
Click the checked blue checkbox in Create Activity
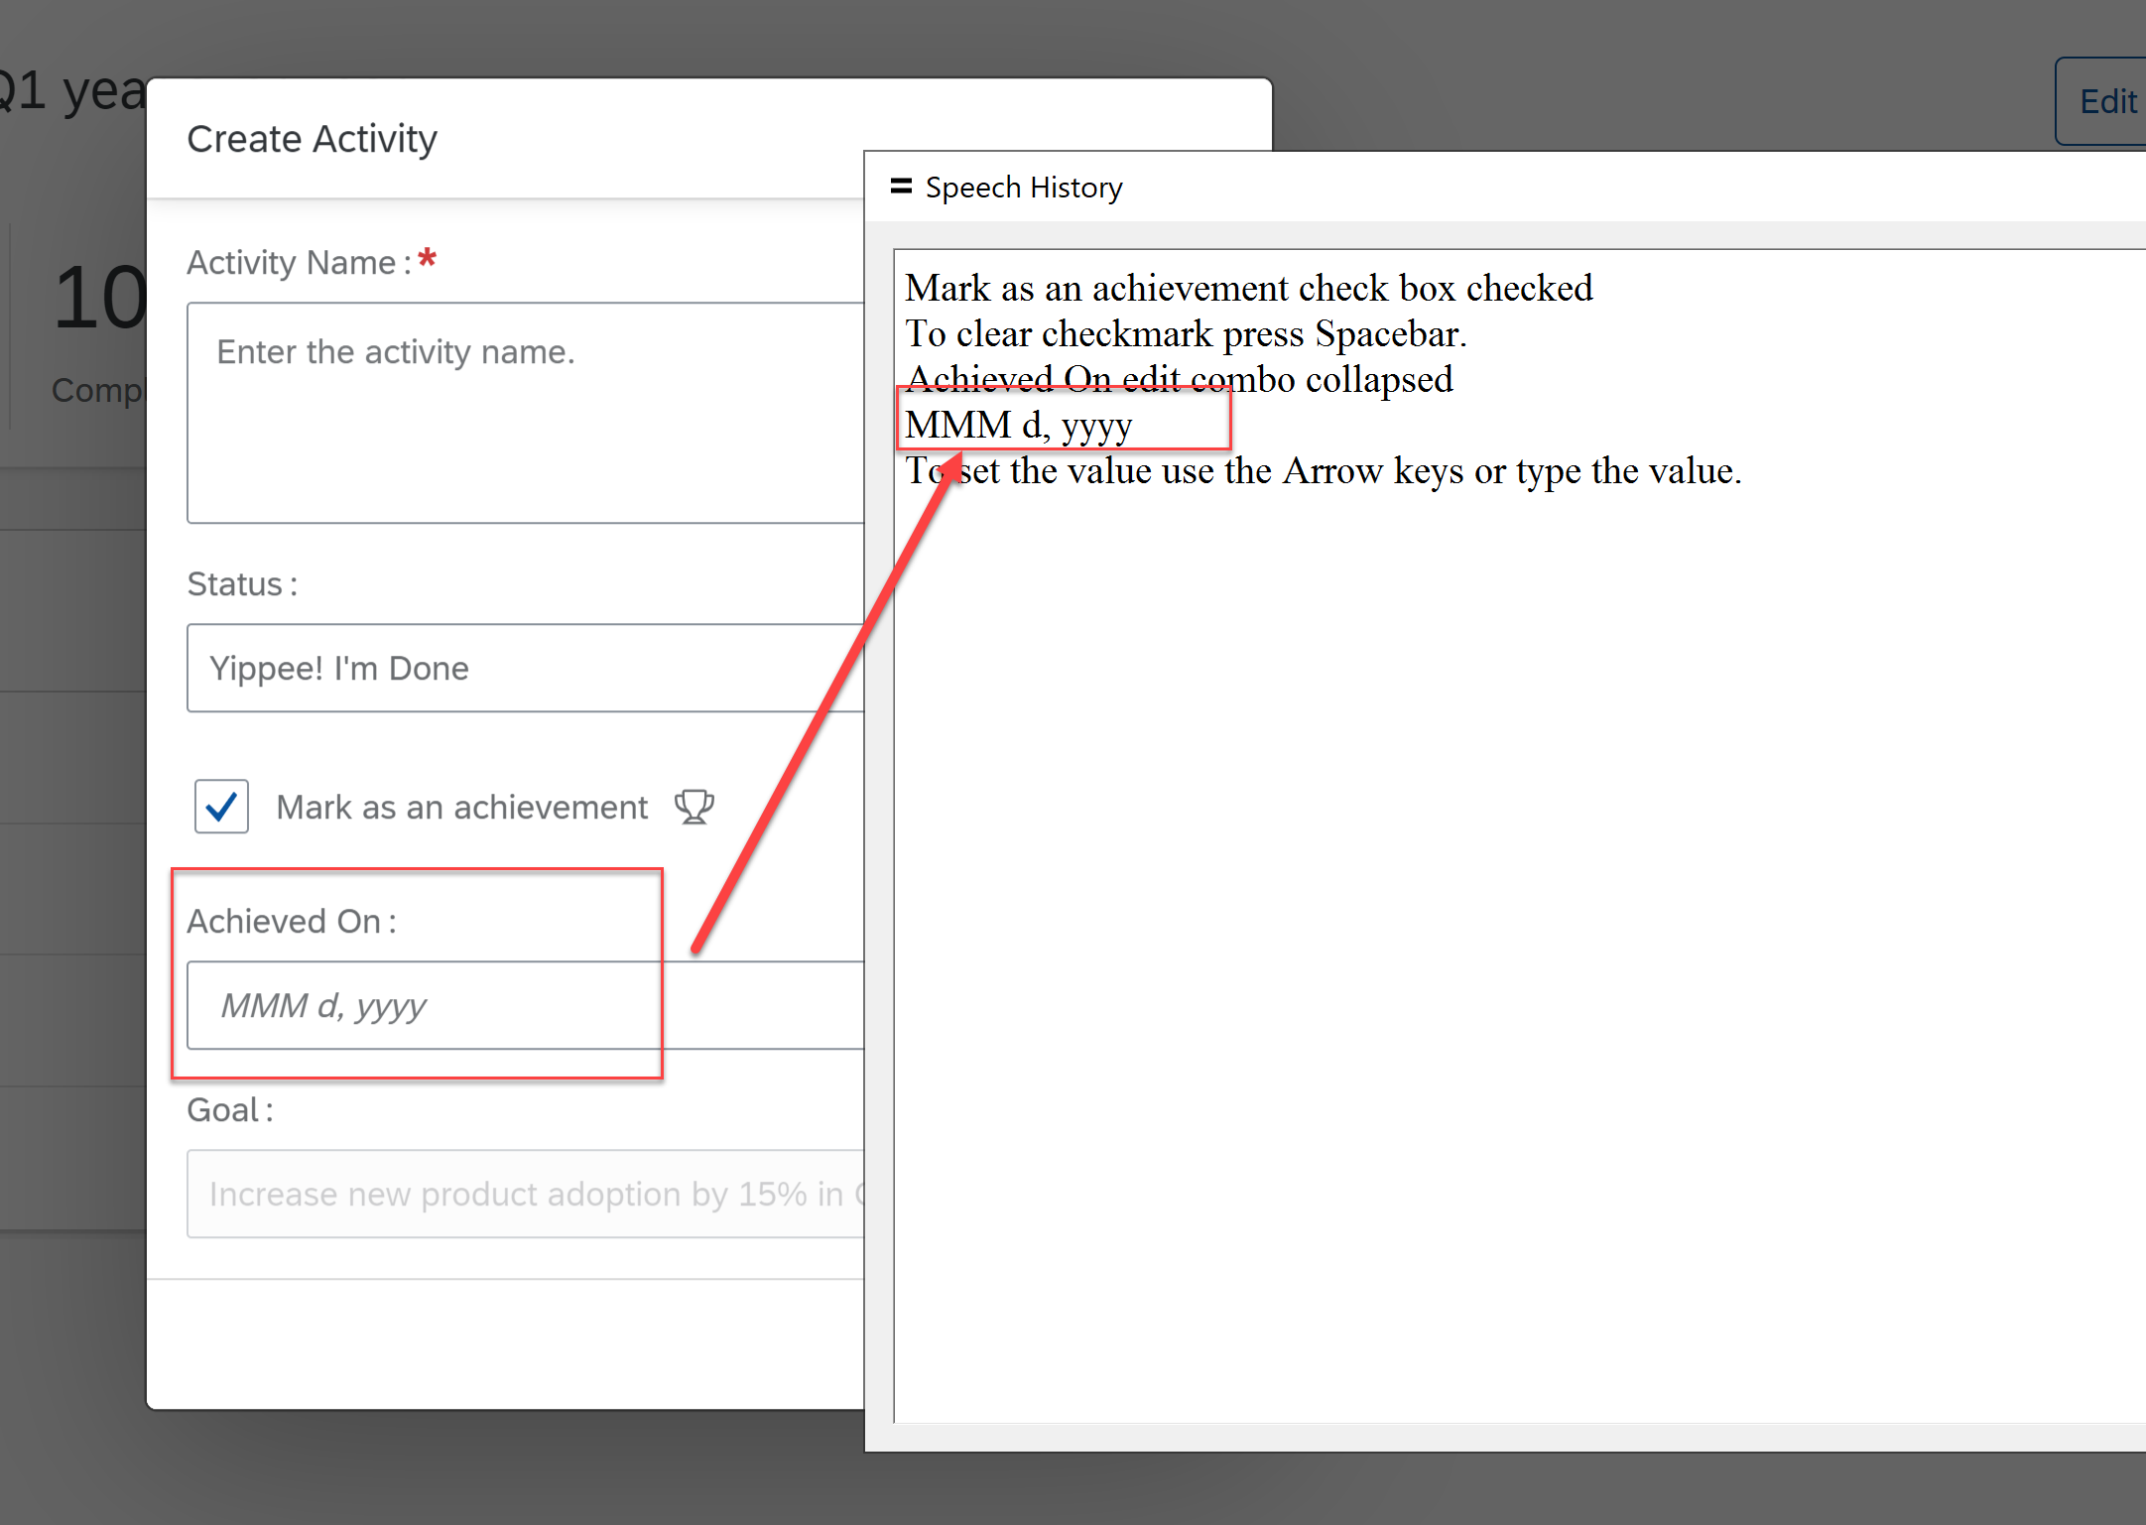point(220,807)
